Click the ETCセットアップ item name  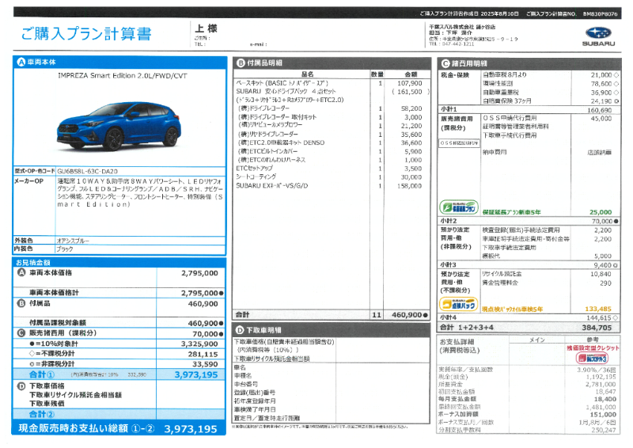254,168
